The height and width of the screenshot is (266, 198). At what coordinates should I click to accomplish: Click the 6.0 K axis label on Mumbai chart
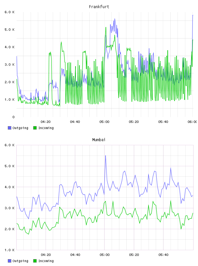10,145
